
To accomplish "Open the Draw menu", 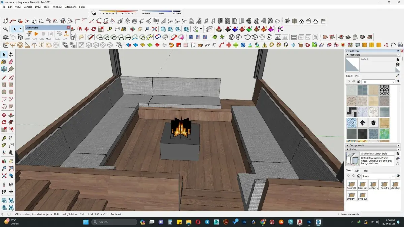I will click(38, 7).
